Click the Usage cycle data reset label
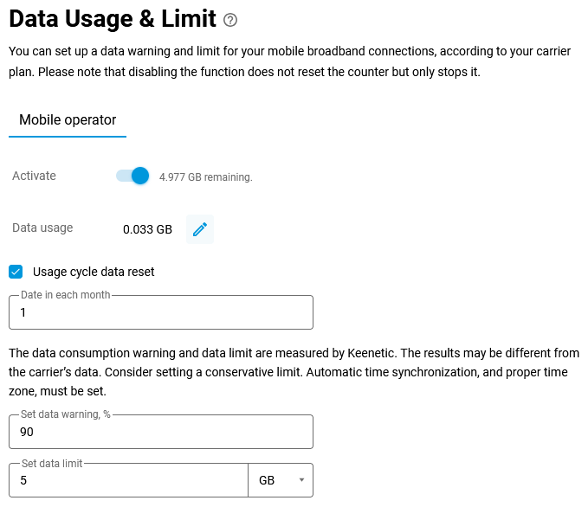Screen dimensions: 588x507 click(94, 272)
